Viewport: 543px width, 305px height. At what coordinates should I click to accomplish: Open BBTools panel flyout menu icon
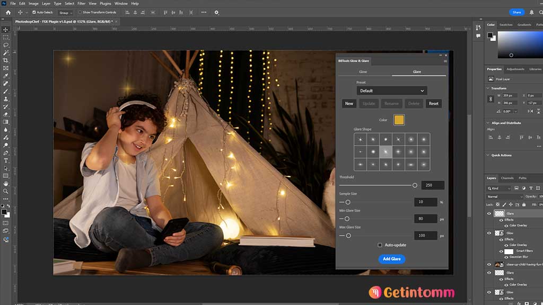click(445, 61)
